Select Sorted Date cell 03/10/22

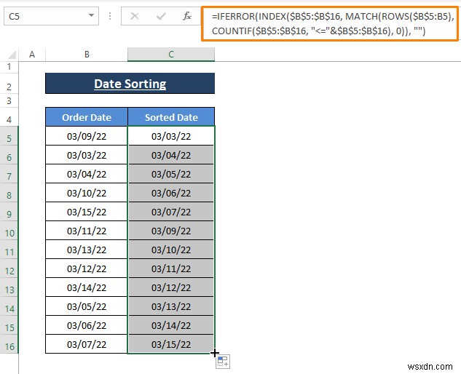[171, 250]
